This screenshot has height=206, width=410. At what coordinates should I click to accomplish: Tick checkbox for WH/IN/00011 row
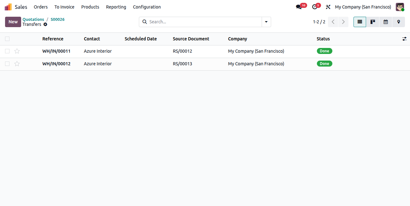(7, 51)
